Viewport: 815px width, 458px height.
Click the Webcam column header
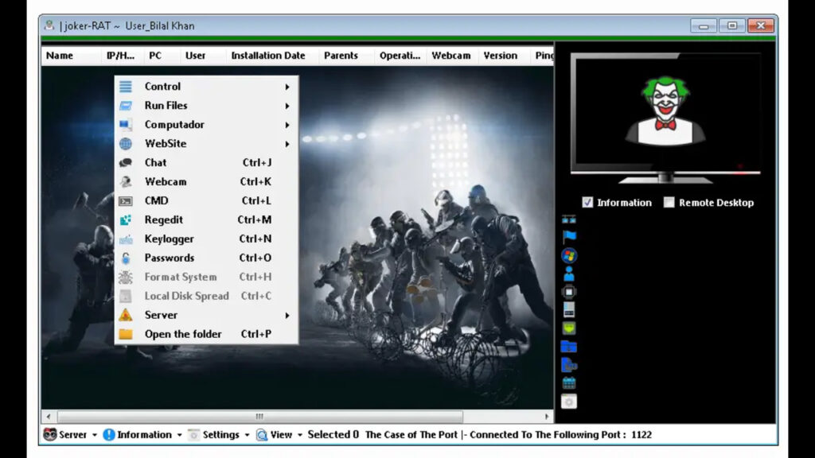pos(451,56)
